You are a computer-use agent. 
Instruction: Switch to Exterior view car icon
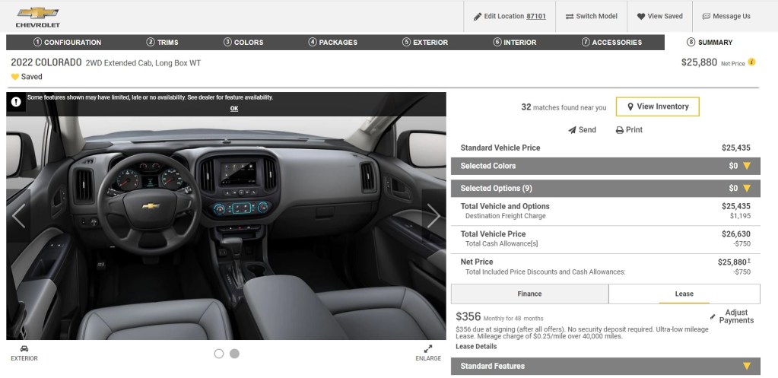(24, 349)
